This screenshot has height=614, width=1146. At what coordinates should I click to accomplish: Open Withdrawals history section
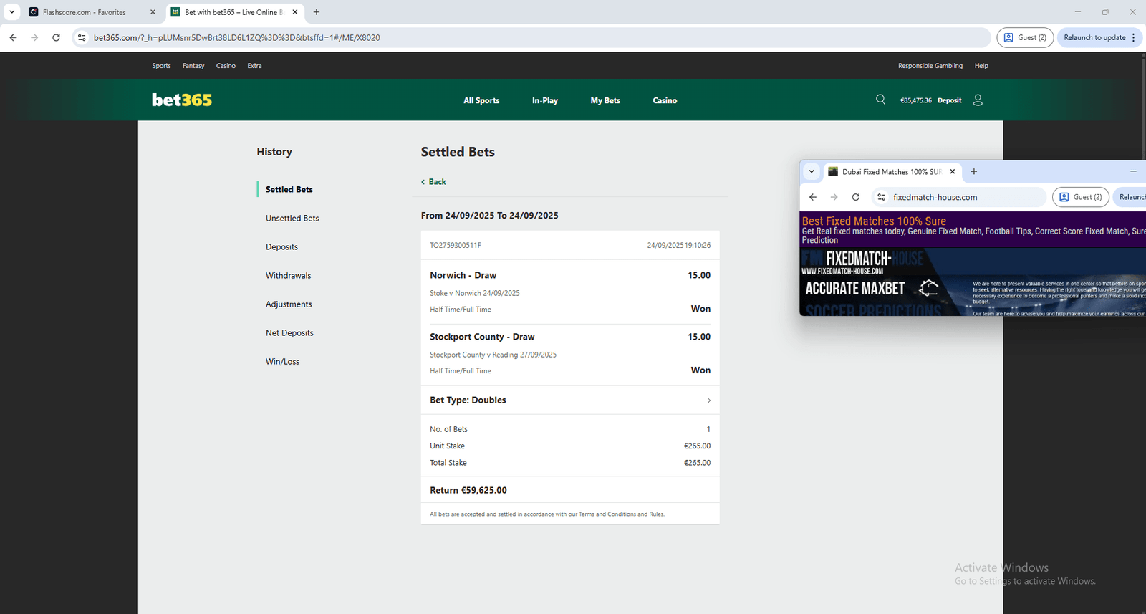pos(288,276)
